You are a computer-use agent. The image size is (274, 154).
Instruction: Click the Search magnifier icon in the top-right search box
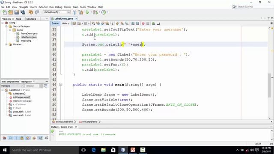(234, 7)
